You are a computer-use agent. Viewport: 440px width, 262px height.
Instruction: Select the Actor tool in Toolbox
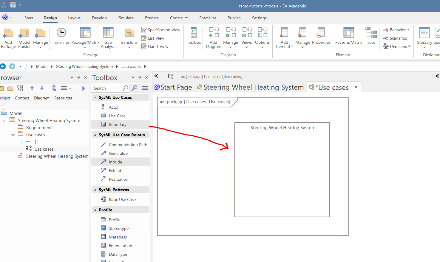pyautogui.click(x=114, y=107)
